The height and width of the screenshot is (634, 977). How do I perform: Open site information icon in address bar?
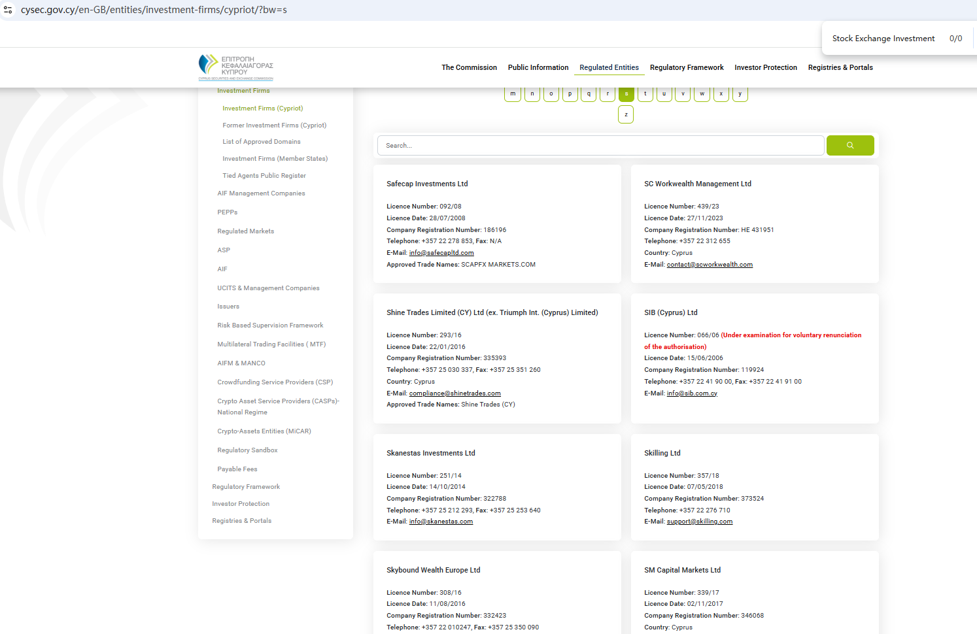point(9,10)
